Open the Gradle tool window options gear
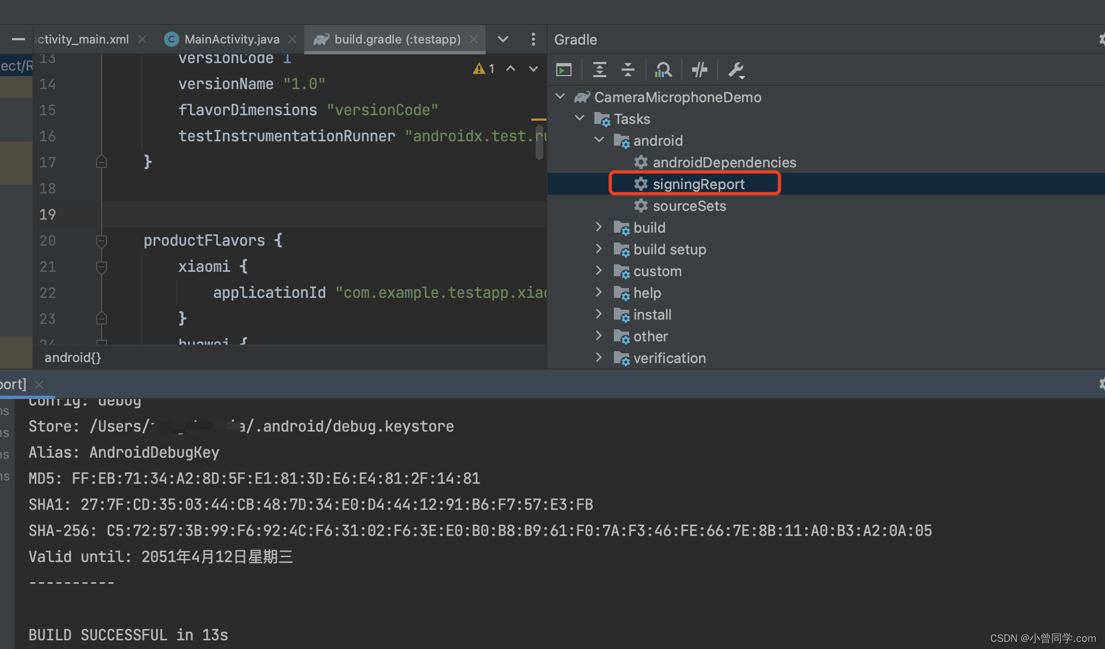Image resolution: width=1105 pixels, height=649 pixels. pyautogui.click(x=1101, y=39)
